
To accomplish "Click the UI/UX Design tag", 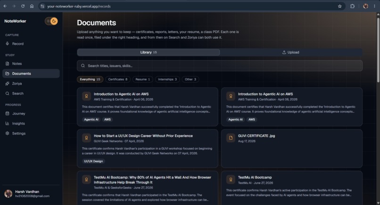I will point(93,161).
